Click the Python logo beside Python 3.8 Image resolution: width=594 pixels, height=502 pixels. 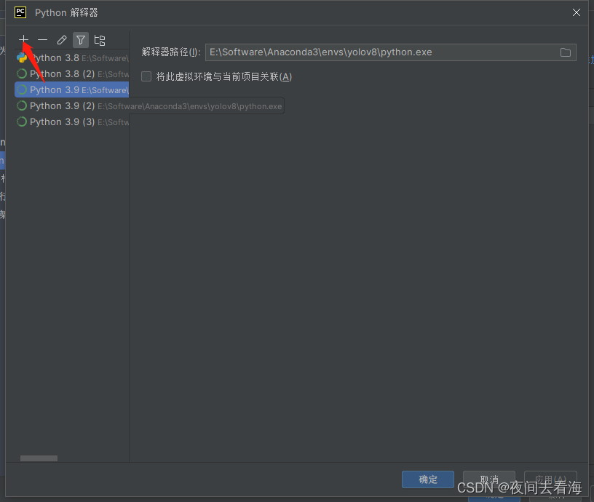[x=21, y=57]
